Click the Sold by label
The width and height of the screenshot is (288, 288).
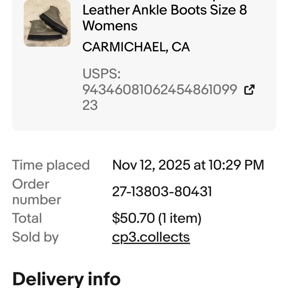[x=35, y=237]
